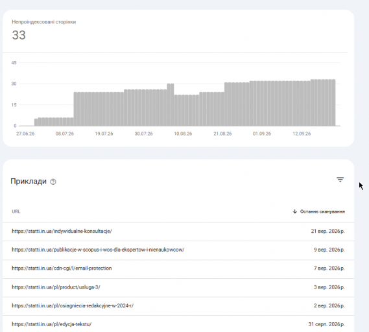Open the pl/edycja-tekstu URL row
Image resolution: width=369 pixels, height=332 pixels.
(x=178, y=324)
